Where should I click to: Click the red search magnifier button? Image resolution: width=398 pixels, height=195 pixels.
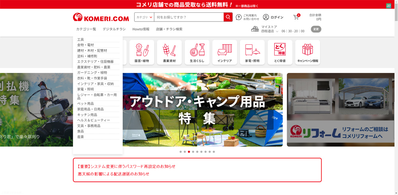point(228,17)
